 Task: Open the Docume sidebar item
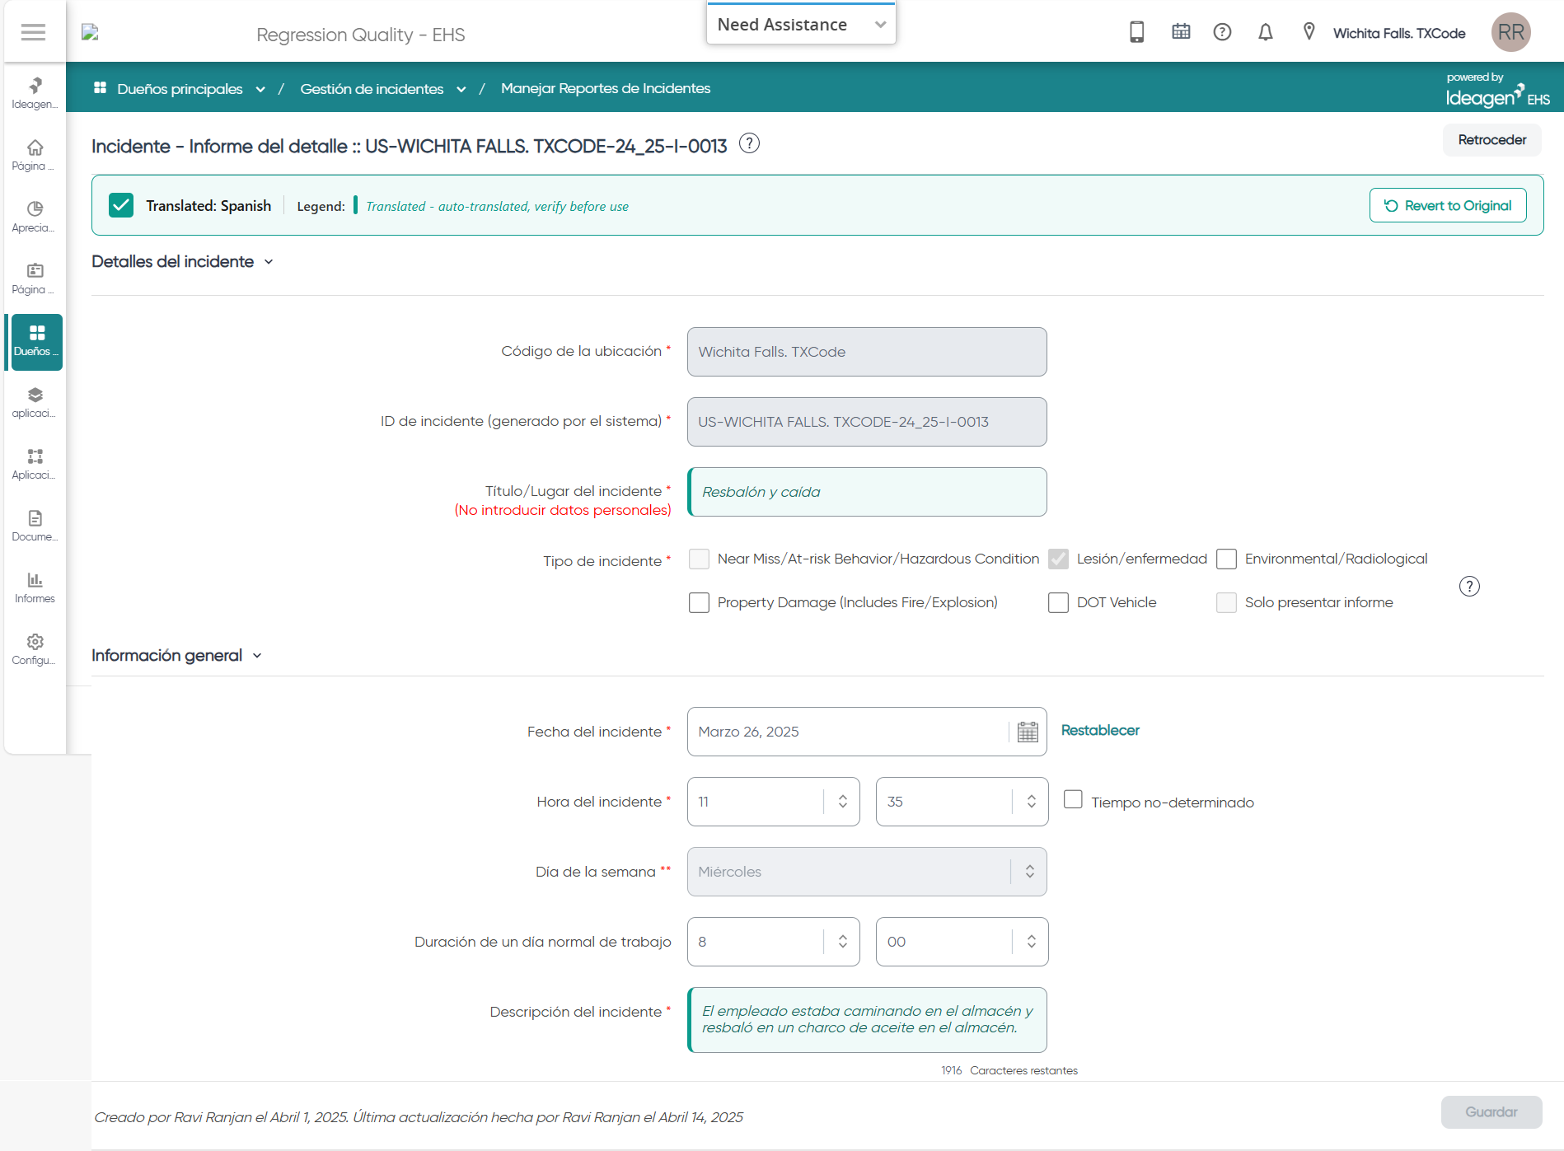35,525
